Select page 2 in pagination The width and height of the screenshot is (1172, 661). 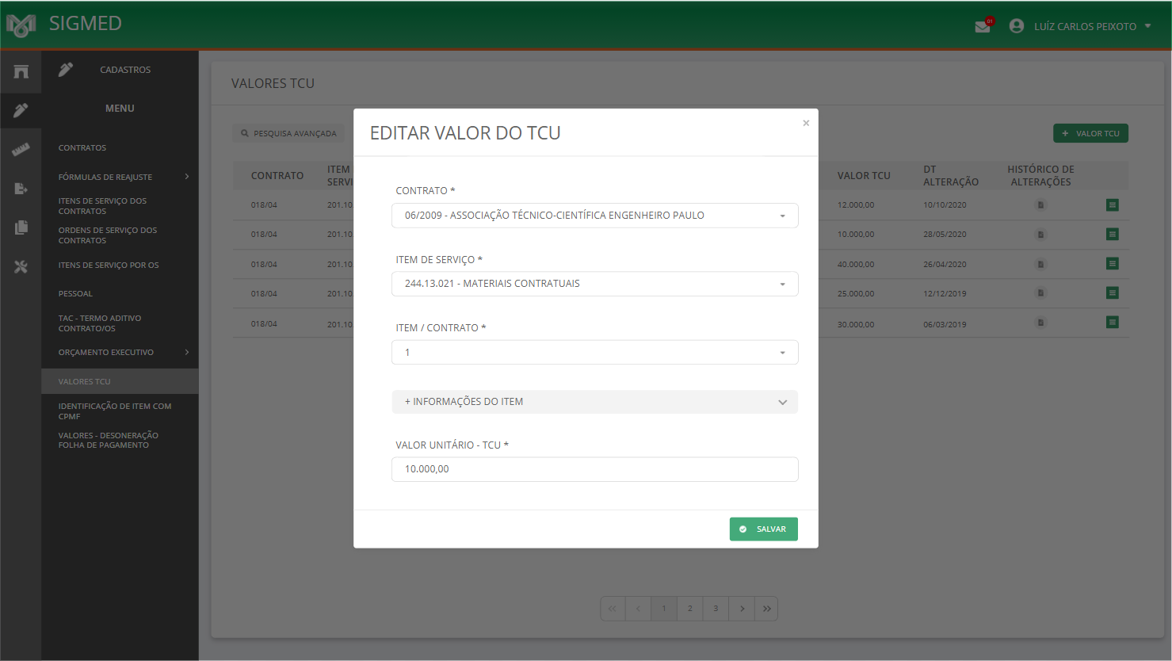(690, 609)
